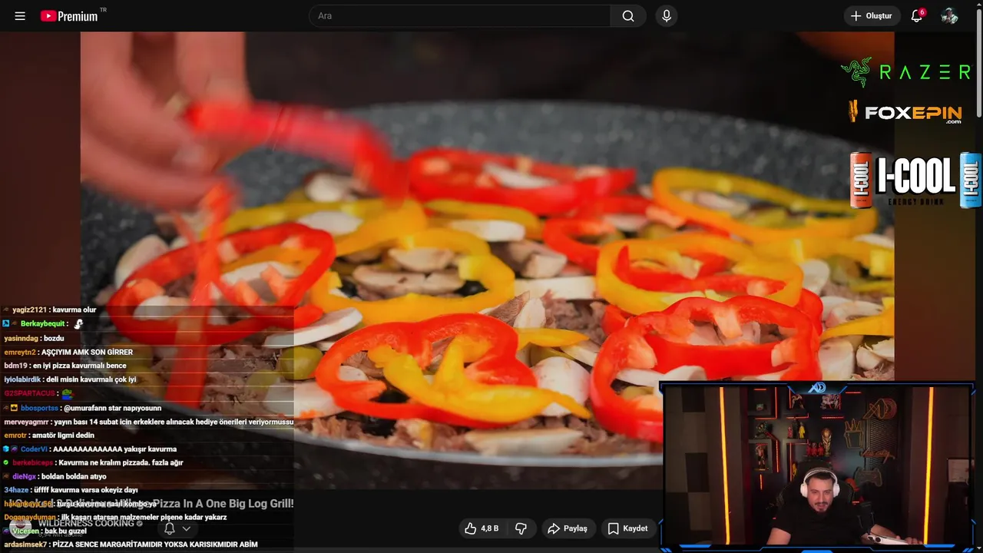The width and height of the screenshot is (983, 553).
Task: Start voice search with microphone
Action: [x=667, y=16]
